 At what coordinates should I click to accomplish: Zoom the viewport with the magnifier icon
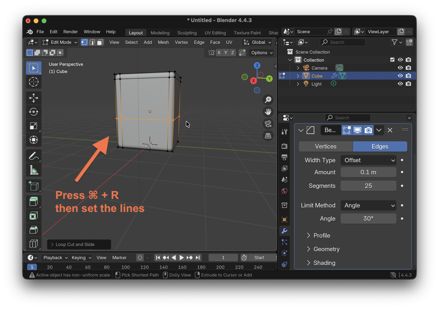[x=268, y=99]
